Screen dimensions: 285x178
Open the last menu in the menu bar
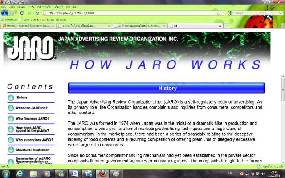coord(71,7)
